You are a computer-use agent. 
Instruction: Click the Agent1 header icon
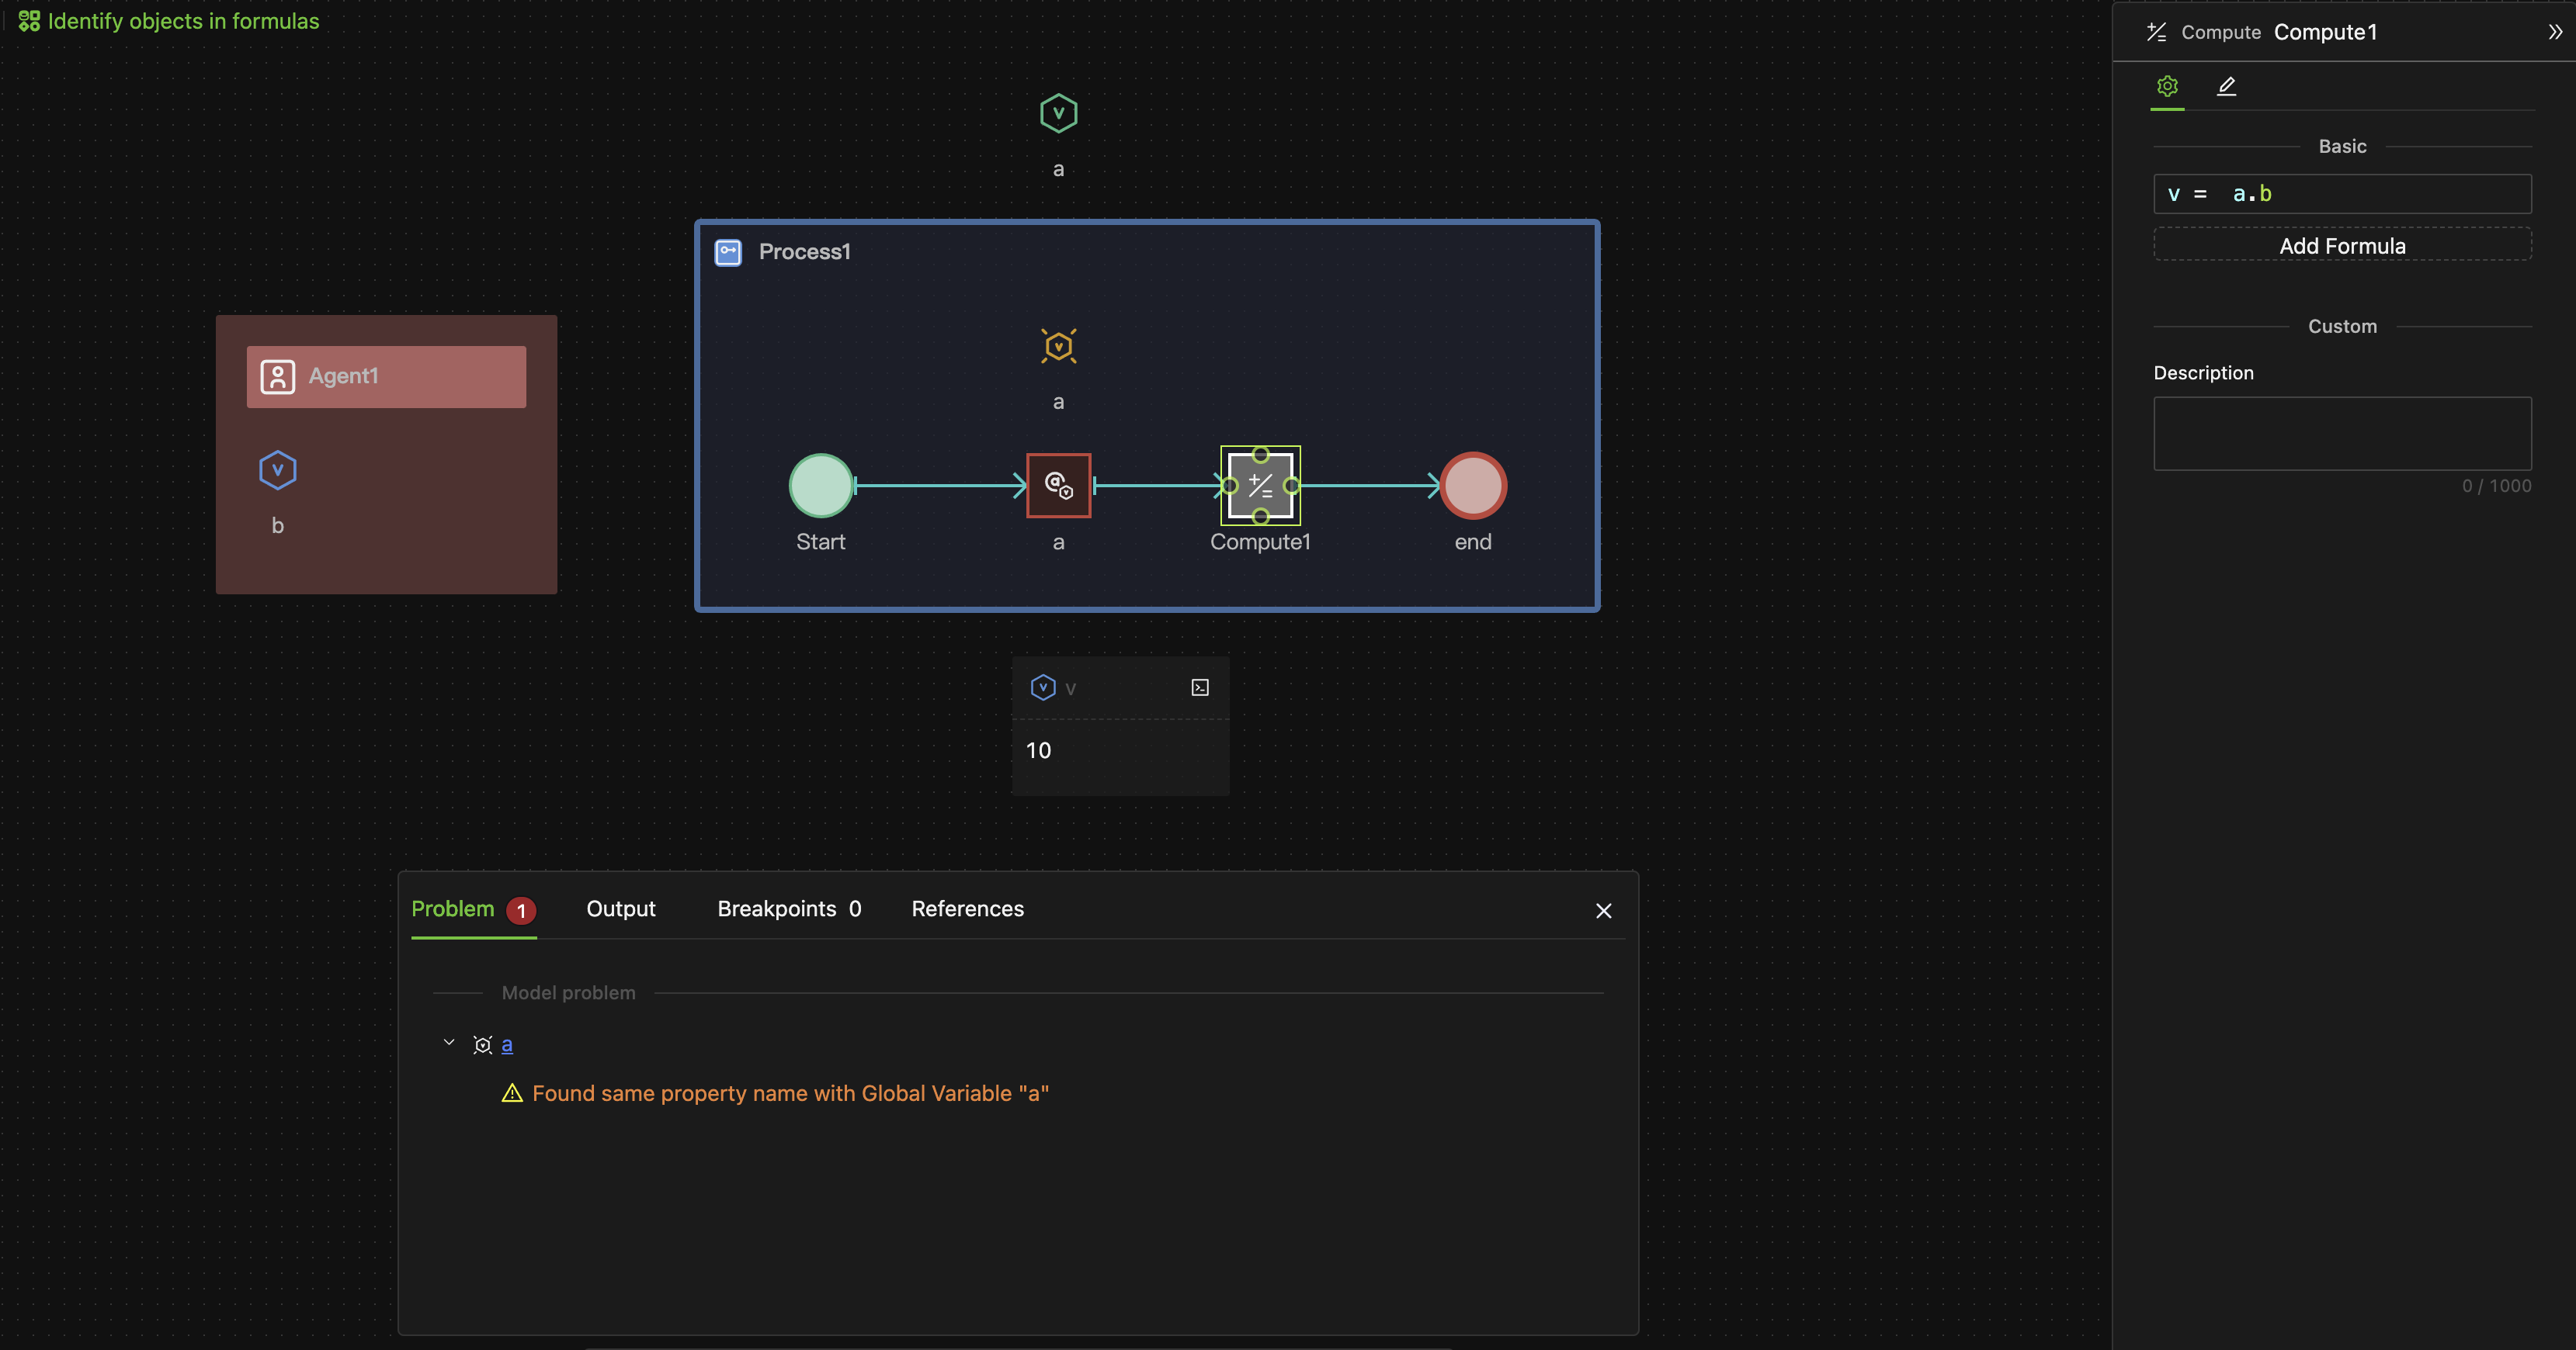[x=278, y=377]
